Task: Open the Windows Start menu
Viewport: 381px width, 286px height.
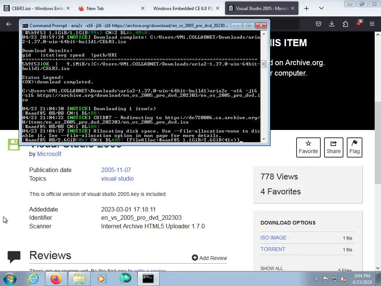Action: [x=10, y=279]
